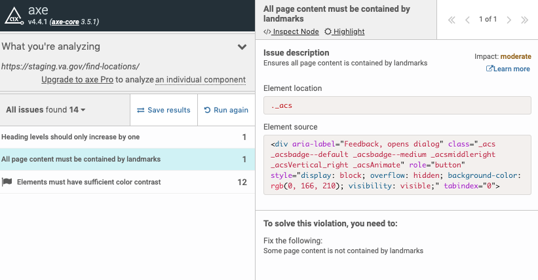
Task: Go to first issue page arrow
Action: [452, 20]
